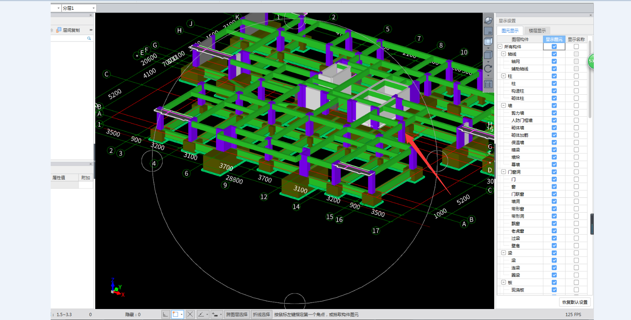Collapse the 墙 group tree node
The width and height of the screenshot is (631, 320).
click(503, 106)
